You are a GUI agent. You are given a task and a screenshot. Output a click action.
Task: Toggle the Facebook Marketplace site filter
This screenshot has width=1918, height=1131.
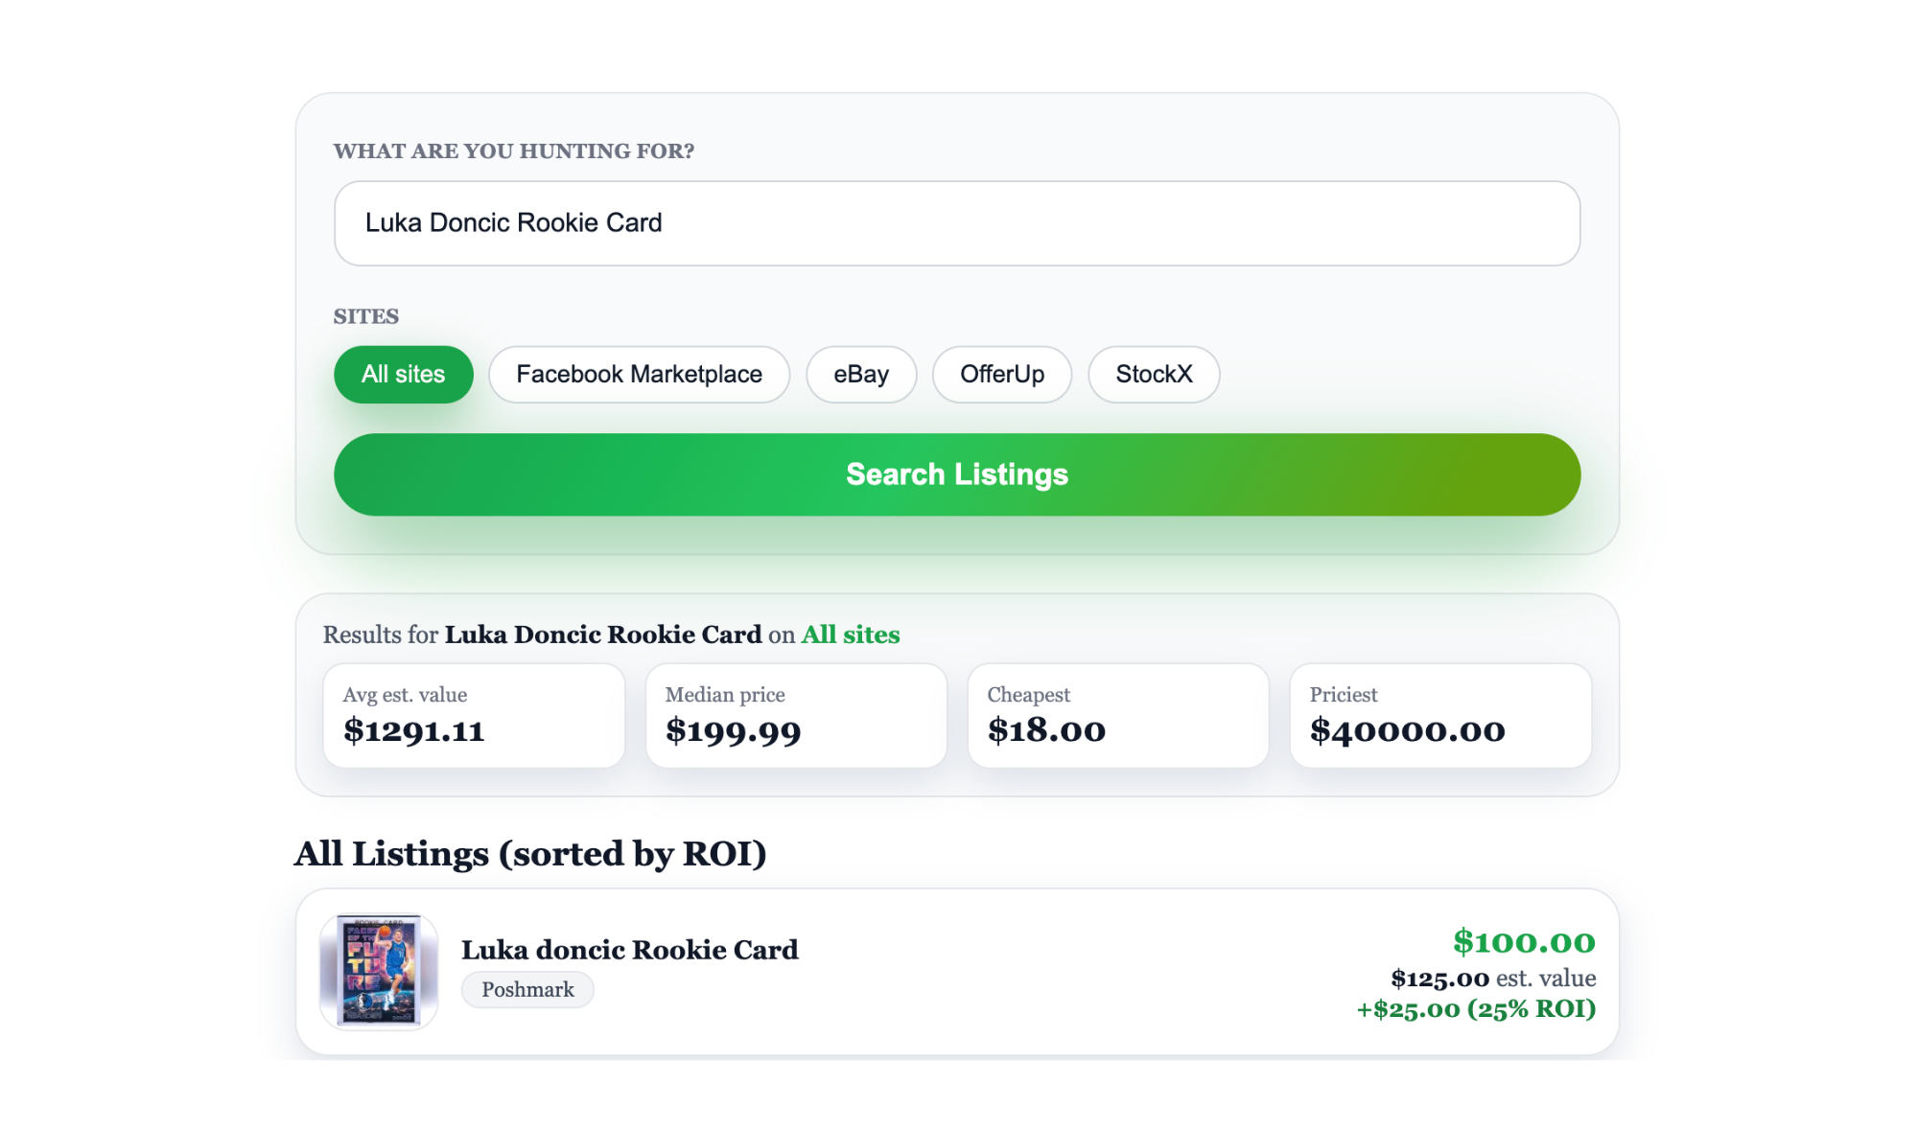[639, 374]
